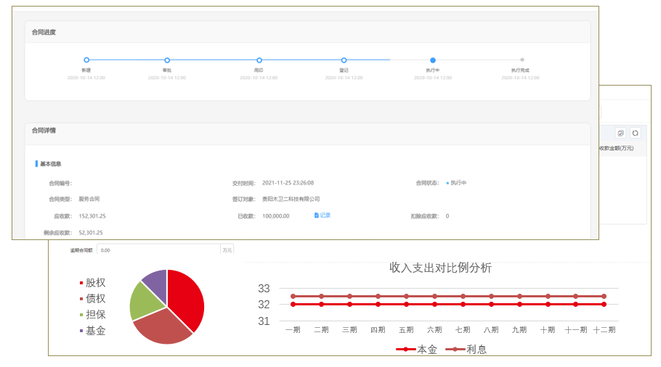
Task: Click the grey 执行完成 final step dot
Action: [522, 59]
